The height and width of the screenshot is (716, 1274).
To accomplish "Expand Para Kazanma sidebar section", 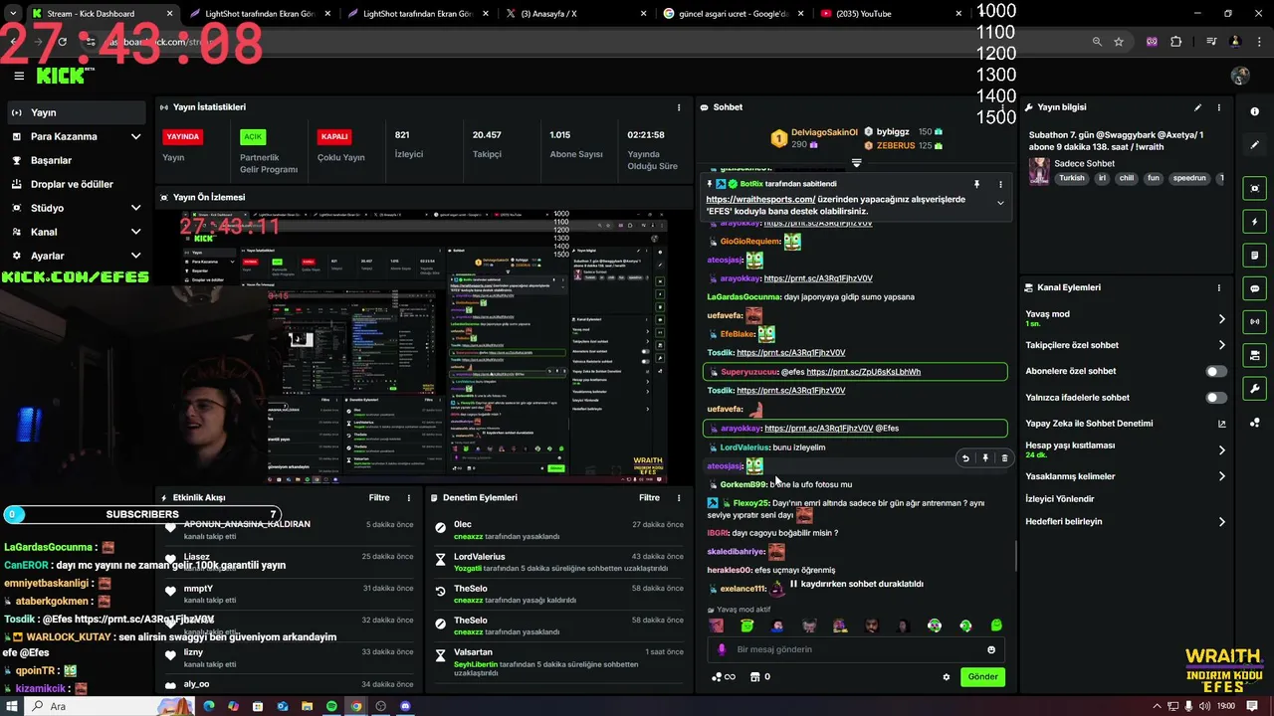I will coord(135,136).
